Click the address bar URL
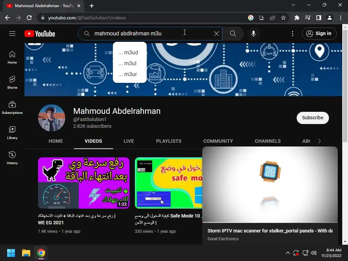 coord(87,18)
